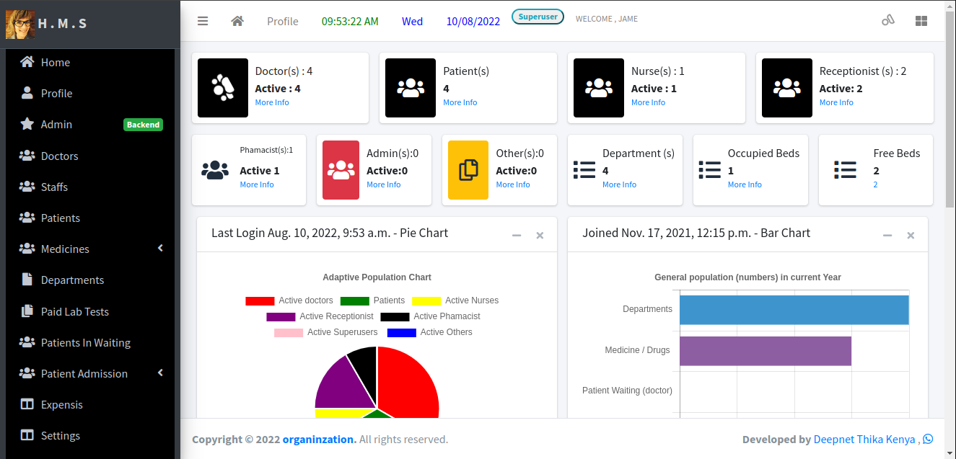Open Doctors in the sidebar
This screenshot has height=459, width=956.
click(x=59, y=156)
